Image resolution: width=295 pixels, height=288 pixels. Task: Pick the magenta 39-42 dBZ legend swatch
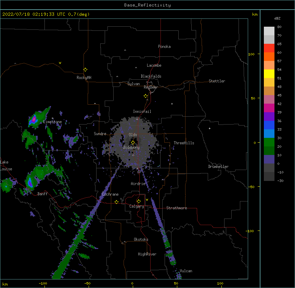click(x=269, y=108)
